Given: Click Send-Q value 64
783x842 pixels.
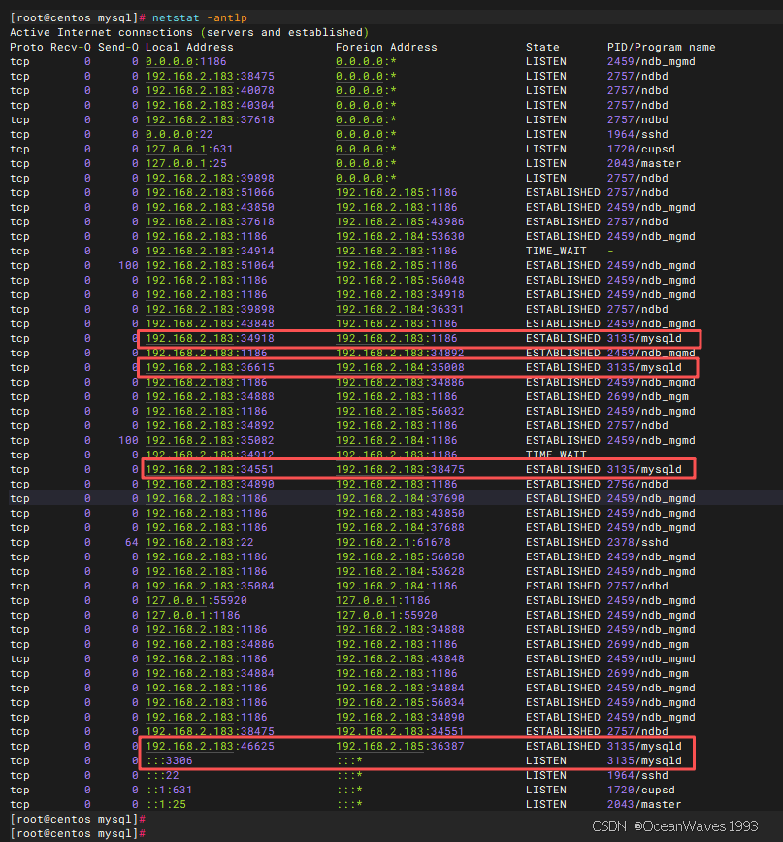Looking at the screenshot, I should click(132, 542).
